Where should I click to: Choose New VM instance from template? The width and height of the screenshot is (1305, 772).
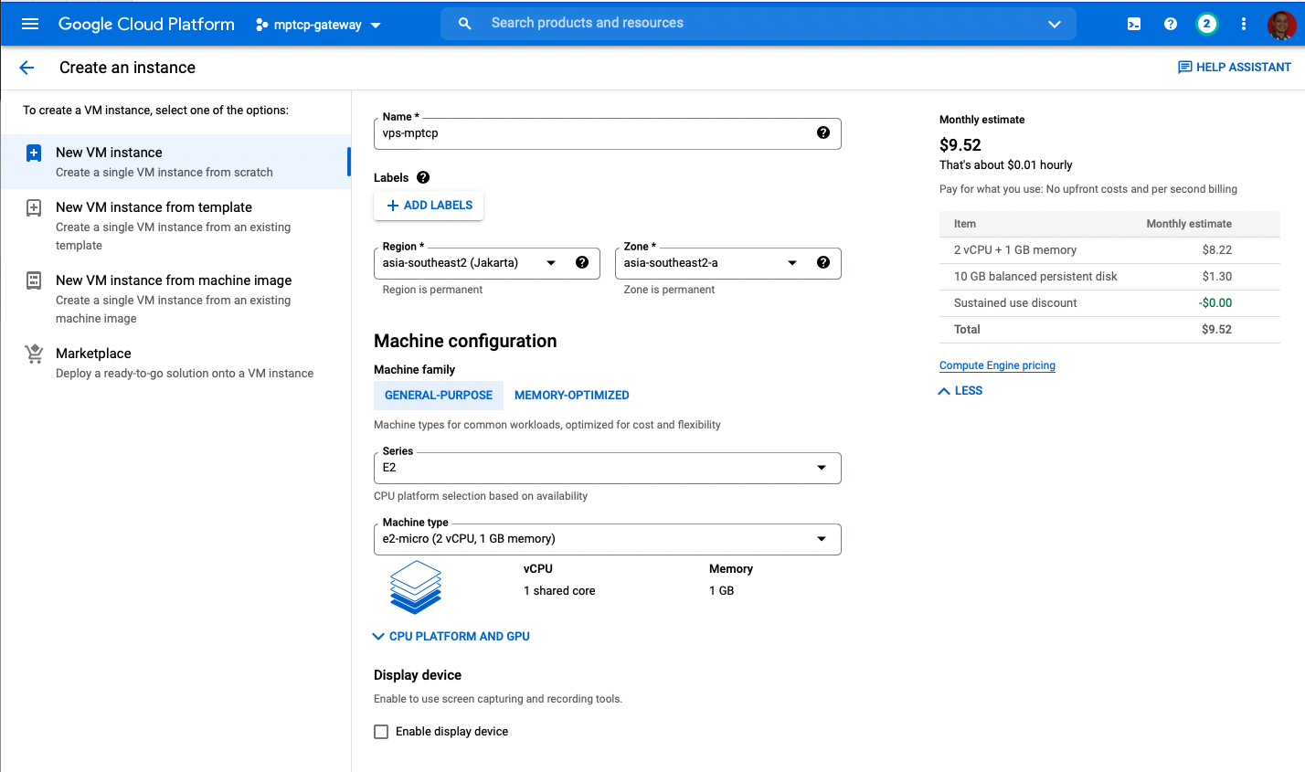pyautogui.click(x=175, y=226)
